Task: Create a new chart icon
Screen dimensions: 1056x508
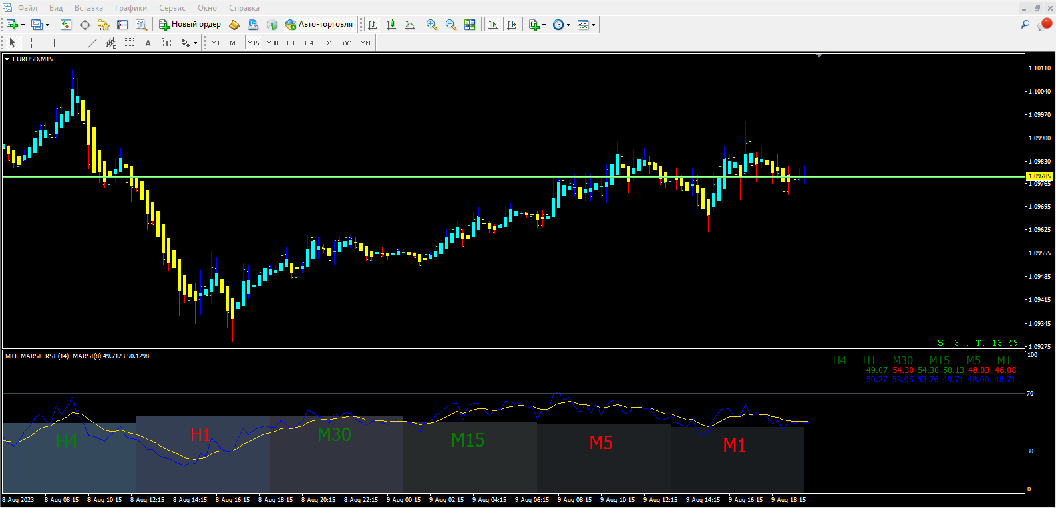Action: click(x=12, y=25)
